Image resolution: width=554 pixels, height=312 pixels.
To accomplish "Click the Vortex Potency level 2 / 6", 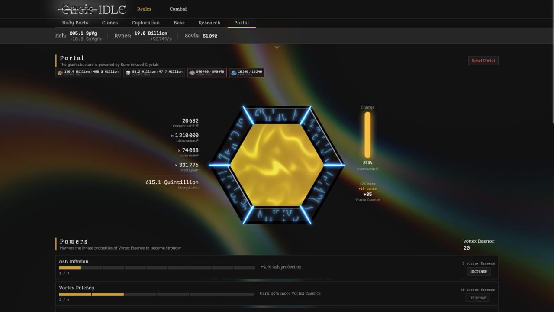I will pyautogui.click(x=64, y=300).
